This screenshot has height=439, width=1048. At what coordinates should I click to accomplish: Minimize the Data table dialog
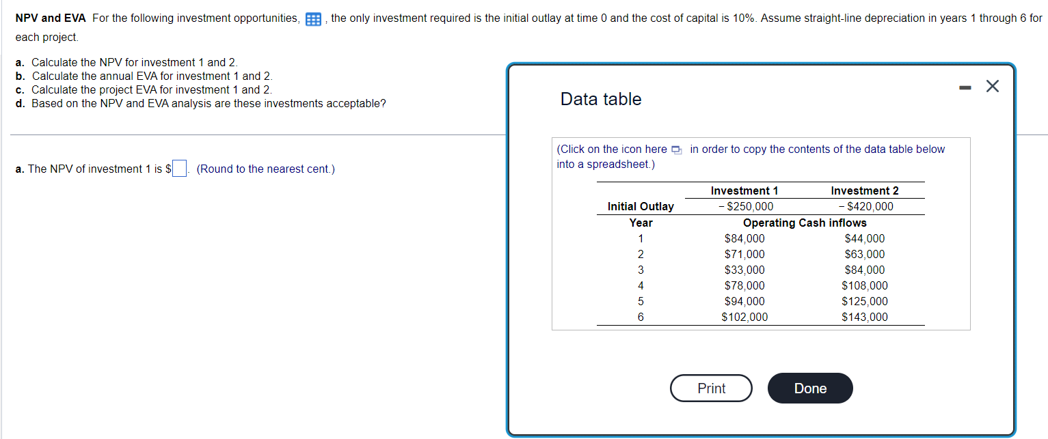[x=964, y=86]
